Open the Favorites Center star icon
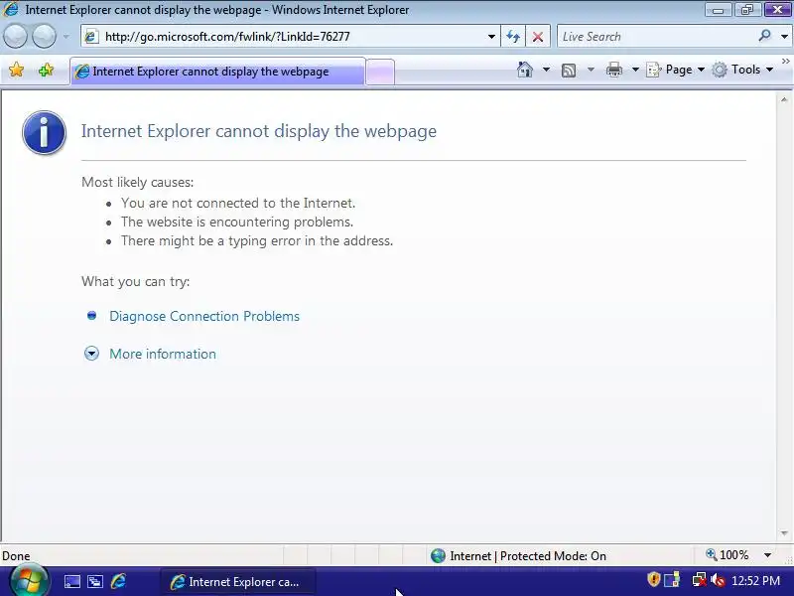Image resolution: width=794 pixels, height=596 pixels. 16,70
